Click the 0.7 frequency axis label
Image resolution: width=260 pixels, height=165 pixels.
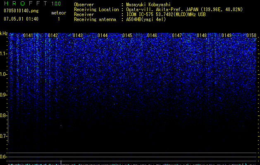[x=3, y=136]
